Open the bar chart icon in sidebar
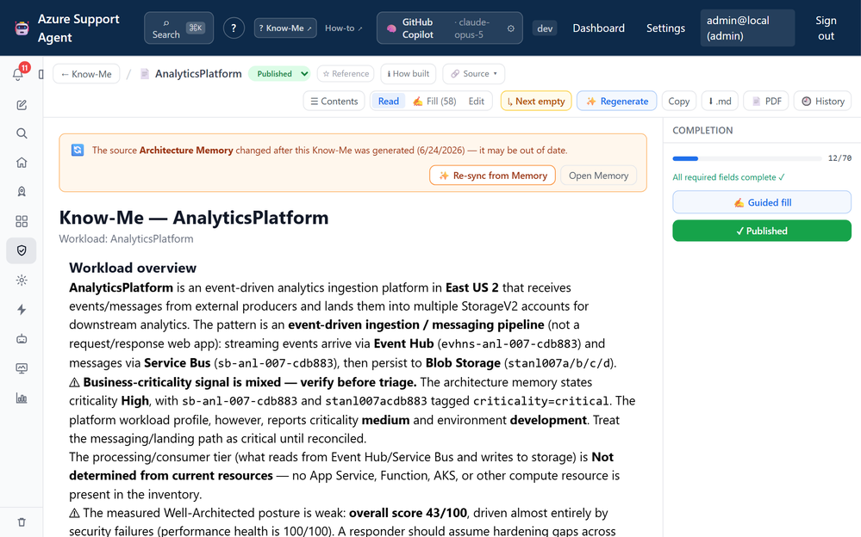This screenshot has height=537, width=861. click(x=22, y=398)
